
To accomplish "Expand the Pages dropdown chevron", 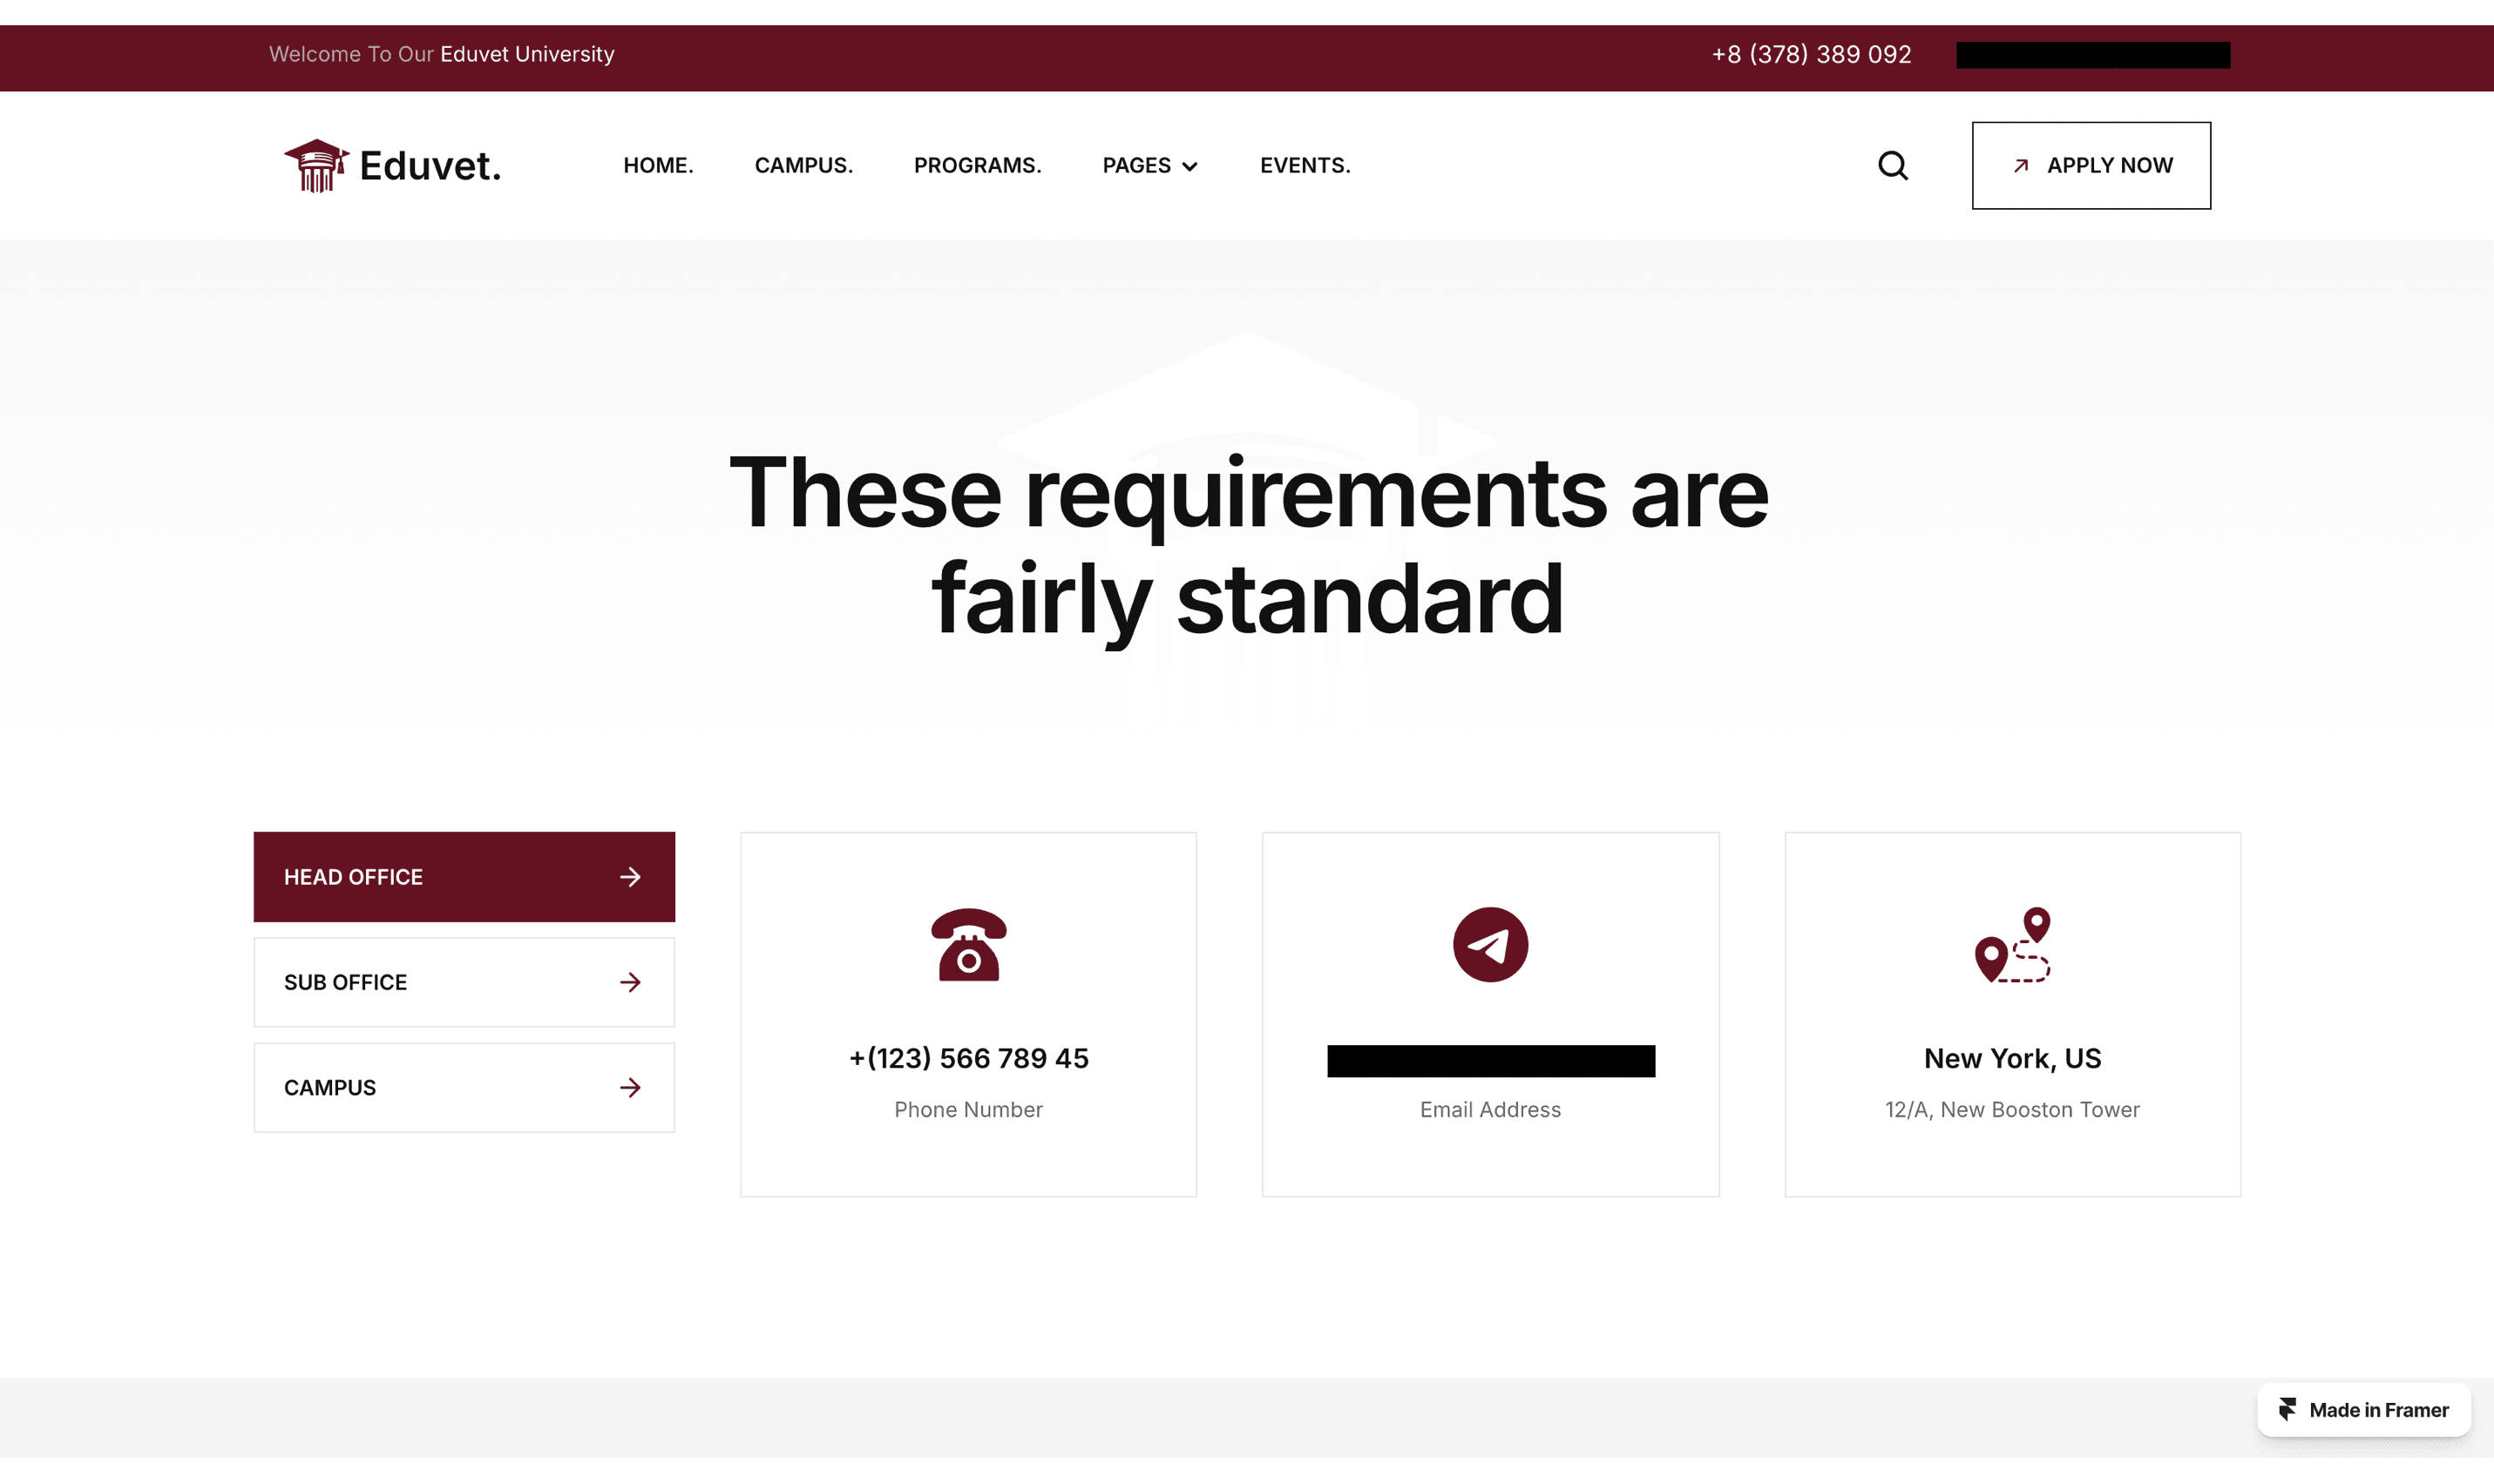I will [1189, 167].
